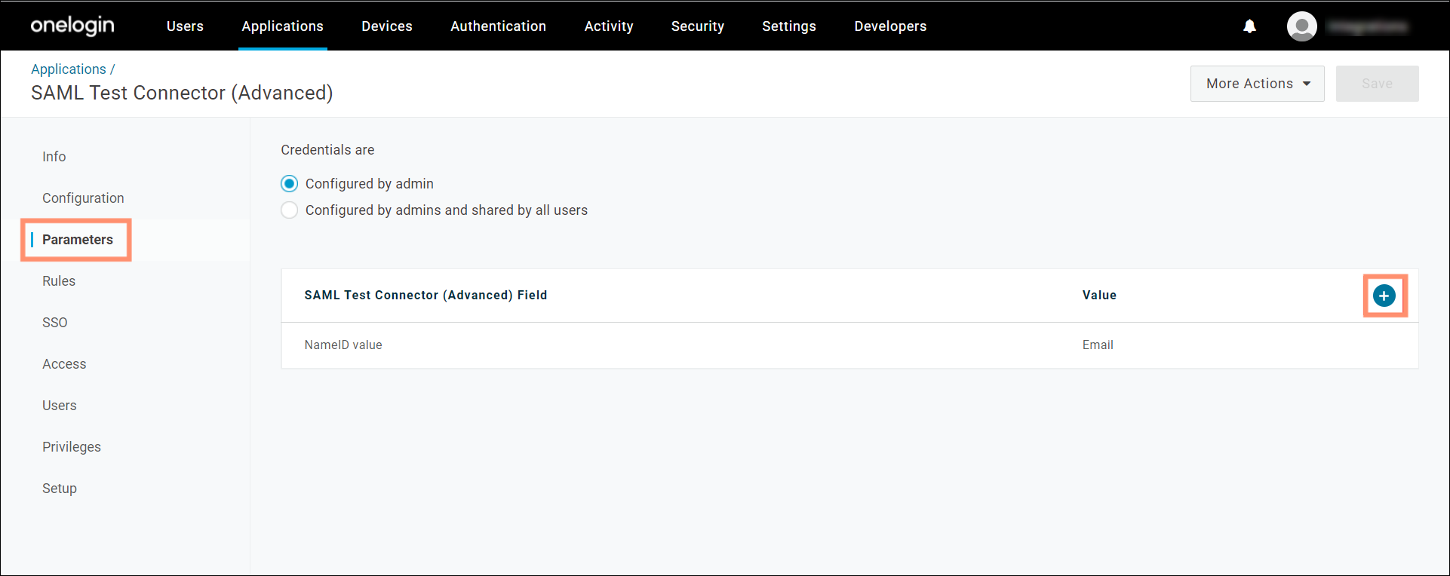Select 'Configured by admin' radio button
Viewport: 1450px width, 576px height.
[x=290, y=184]
